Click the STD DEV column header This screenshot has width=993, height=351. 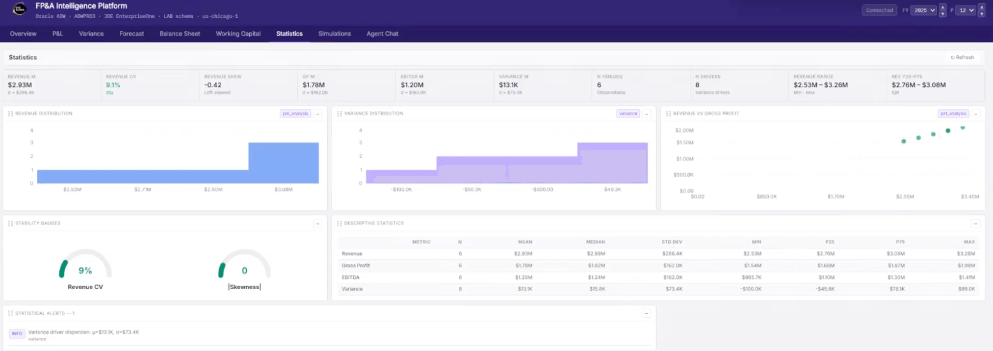pyautogui.click(x=672, y=242)
